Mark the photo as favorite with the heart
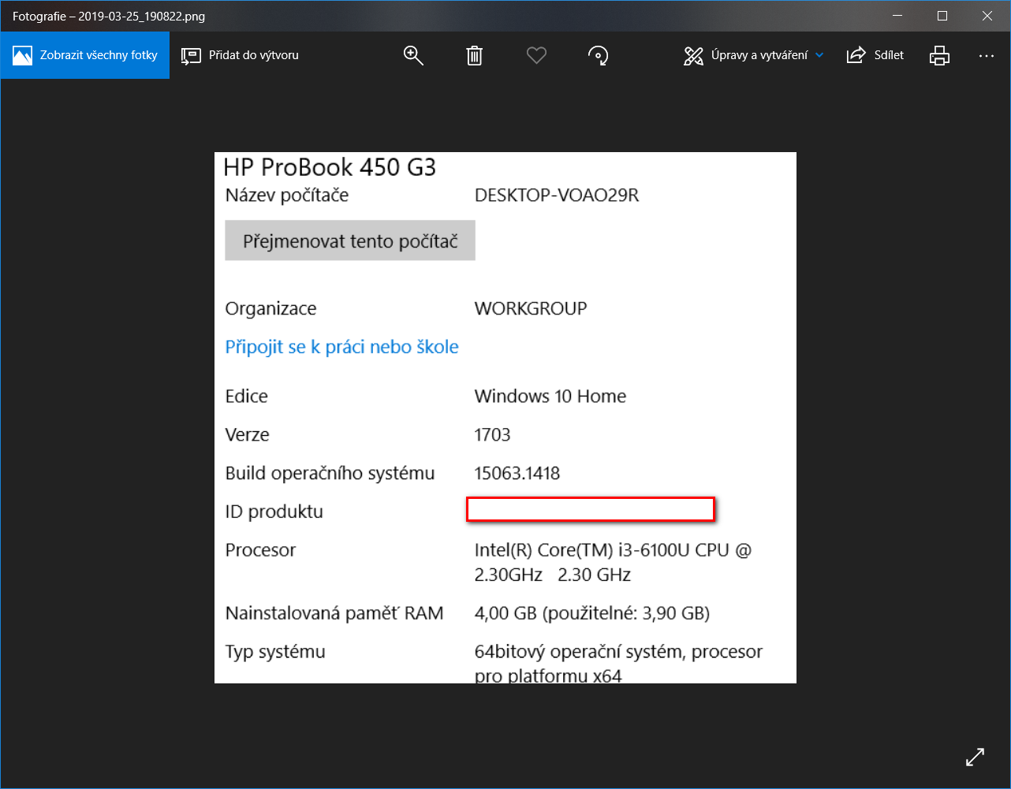Screen dimensions: 1011x789 click(x=536, y=55)
